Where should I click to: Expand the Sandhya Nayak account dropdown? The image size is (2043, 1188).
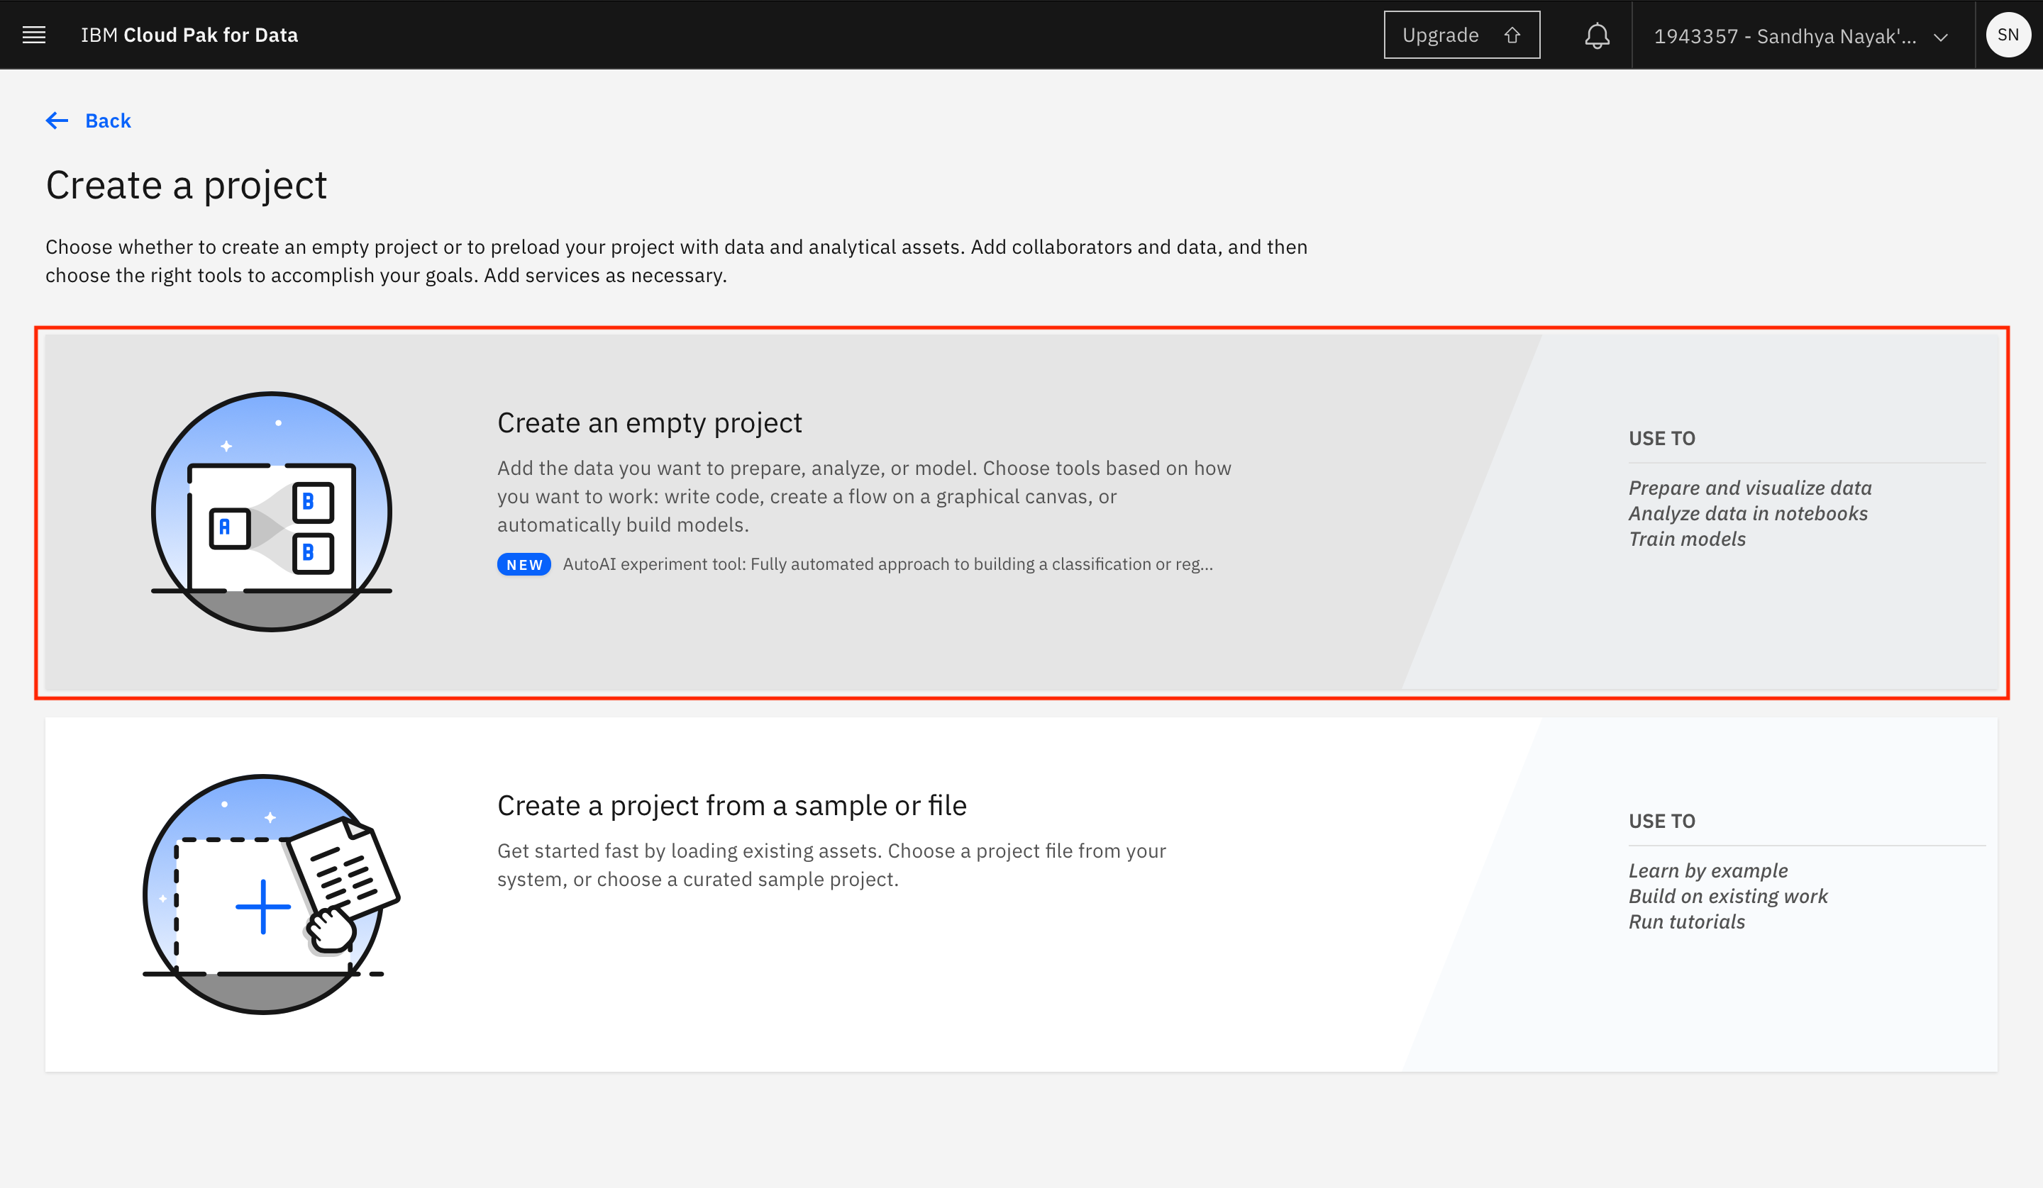pyautogui.click(x=1783, y=36)
